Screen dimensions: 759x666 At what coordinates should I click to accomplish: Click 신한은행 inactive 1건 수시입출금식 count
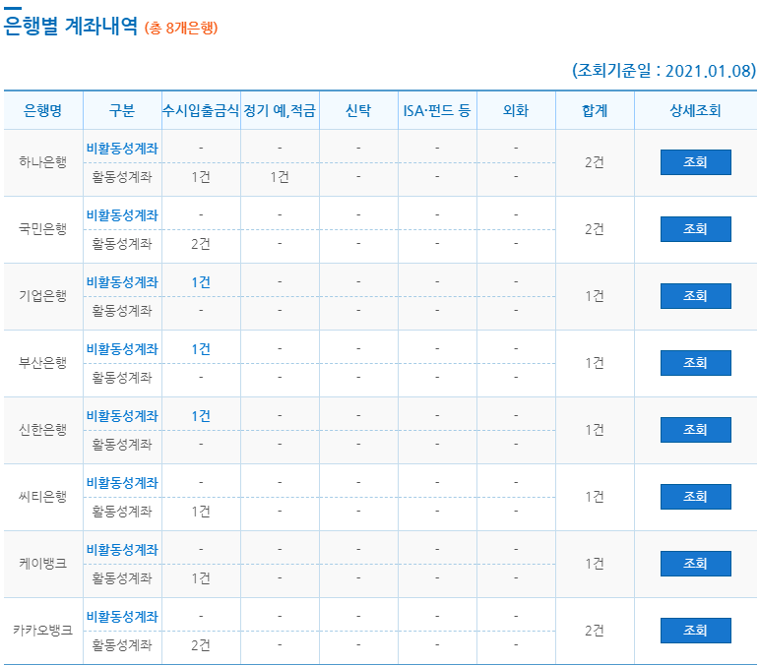[201, 415]
